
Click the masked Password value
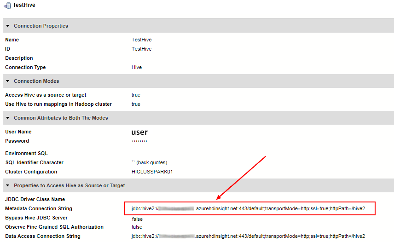pos(139,141)
